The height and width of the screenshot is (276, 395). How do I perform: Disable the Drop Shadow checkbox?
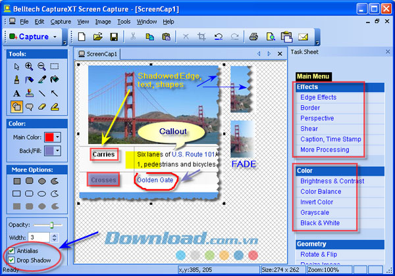11,260
